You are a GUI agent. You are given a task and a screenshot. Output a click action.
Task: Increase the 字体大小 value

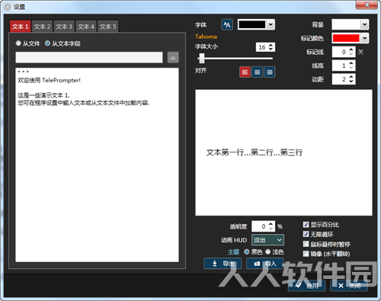click(x=271, y=45)
